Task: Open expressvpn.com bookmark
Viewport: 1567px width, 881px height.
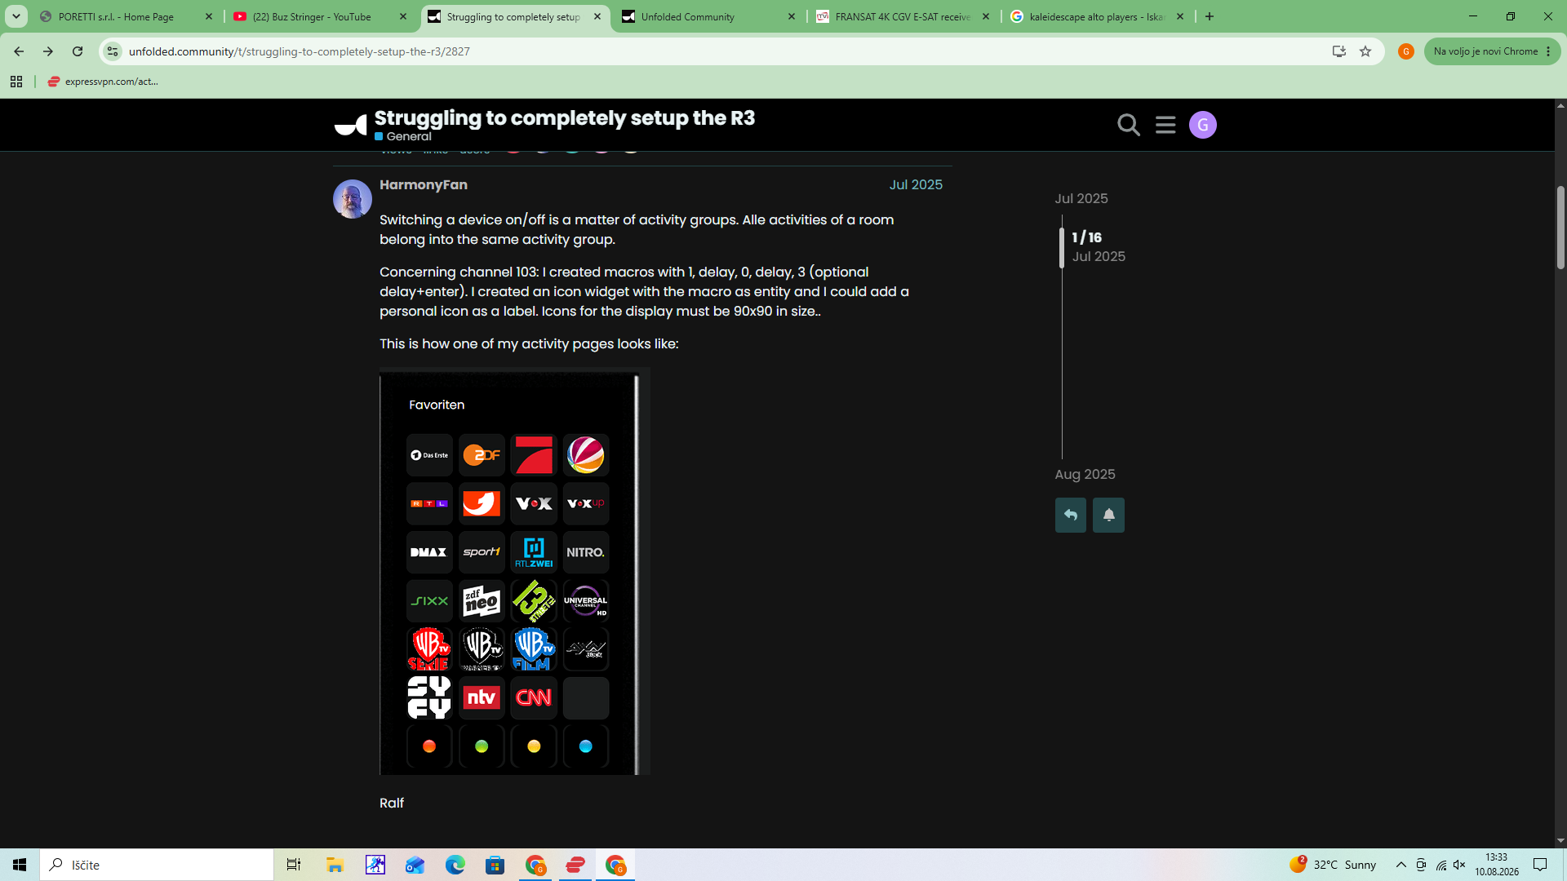Action: (103, 82)
